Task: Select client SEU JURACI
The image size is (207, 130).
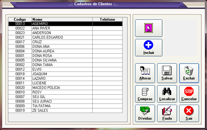Action: tap(65, 101)
